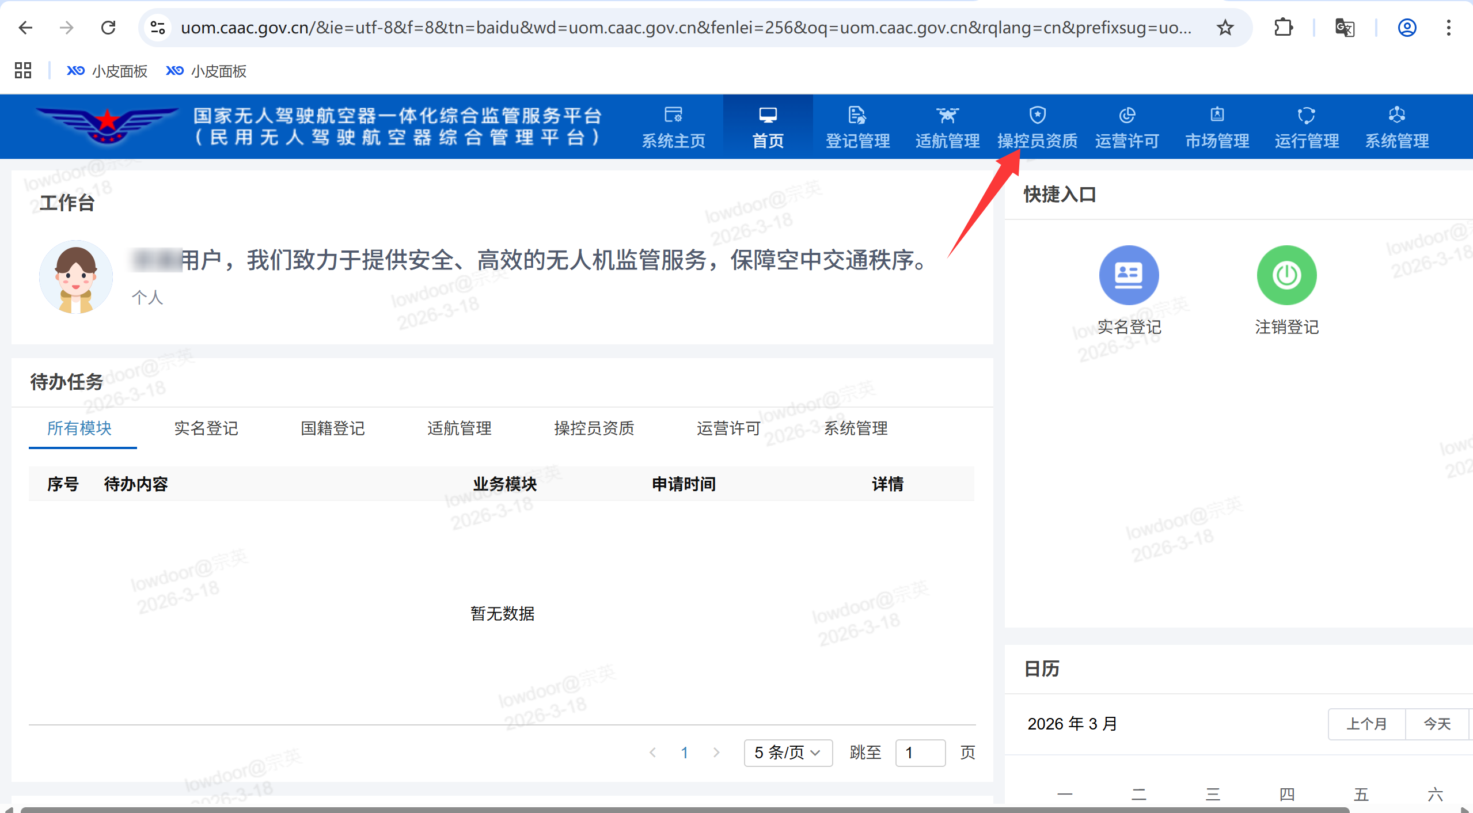
Task: Click the 上个月 calendar button
Action: (1366, 724)
